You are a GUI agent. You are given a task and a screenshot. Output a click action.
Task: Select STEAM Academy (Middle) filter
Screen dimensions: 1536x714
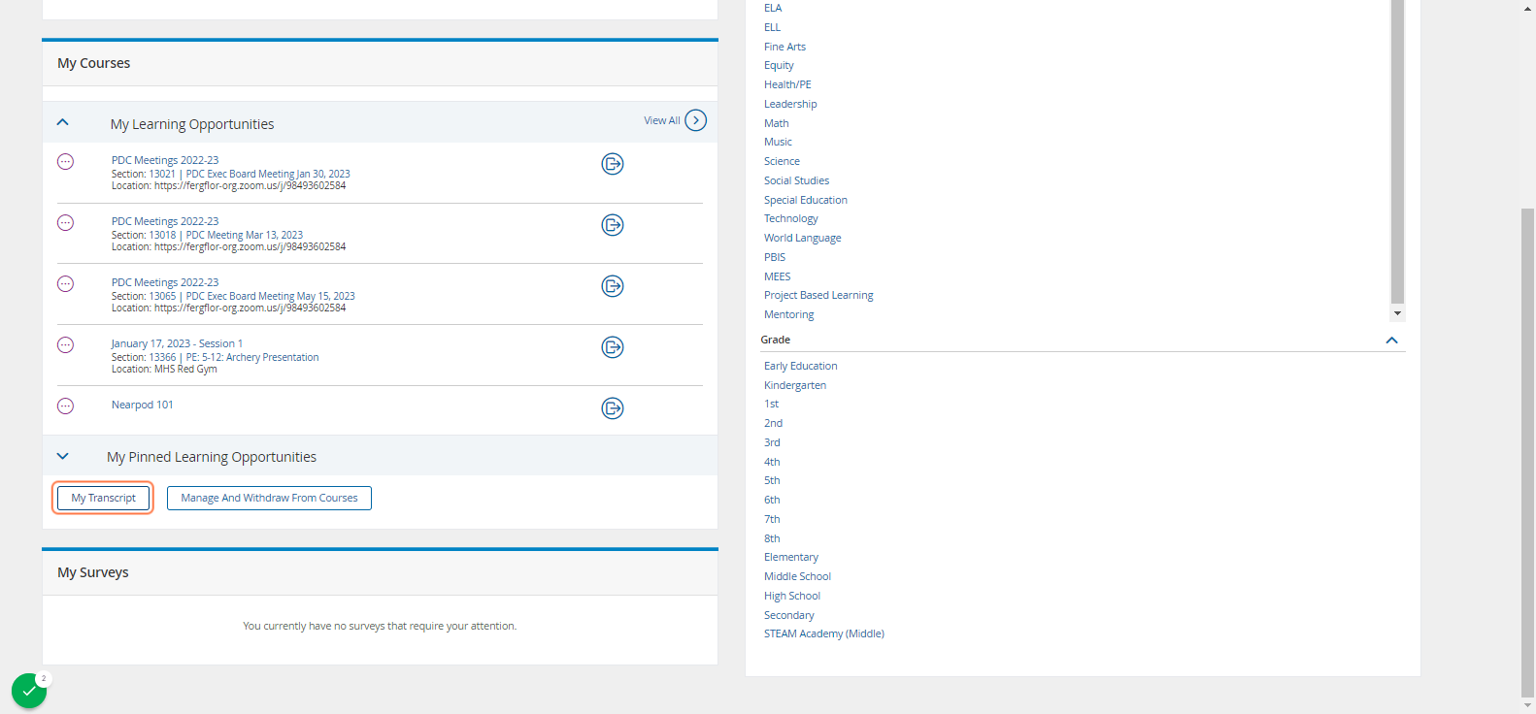824,634
